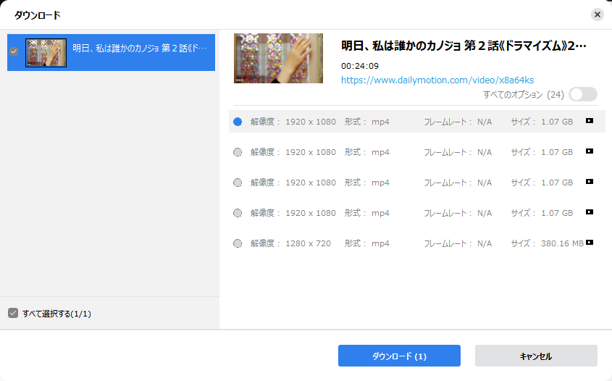612x381 pixels.
Task: Click the selected blue 1920 x 1080 radio button
Action: click(238, 122)
